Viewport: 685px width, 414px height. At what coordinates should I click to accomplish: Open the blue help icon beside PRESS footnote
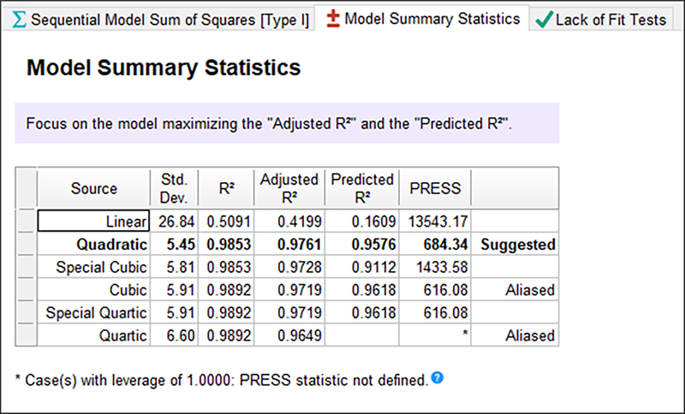tap(438, 378)
